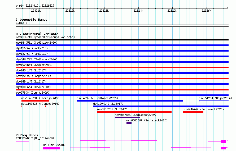236x151 pixels.
Task: Click the nsv4339713 (gnomADStructuralVariants) label
Action: coord(45,37)
